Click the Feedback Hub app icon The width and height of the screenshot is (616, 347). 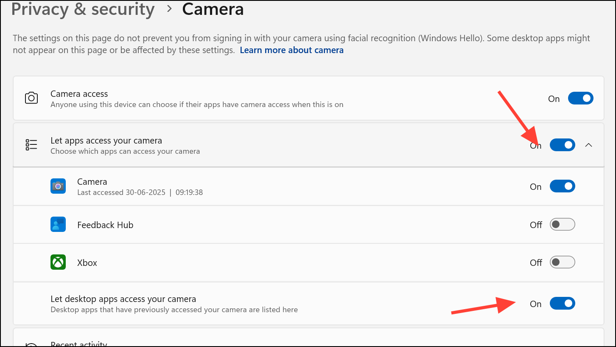tap(58, 224)
